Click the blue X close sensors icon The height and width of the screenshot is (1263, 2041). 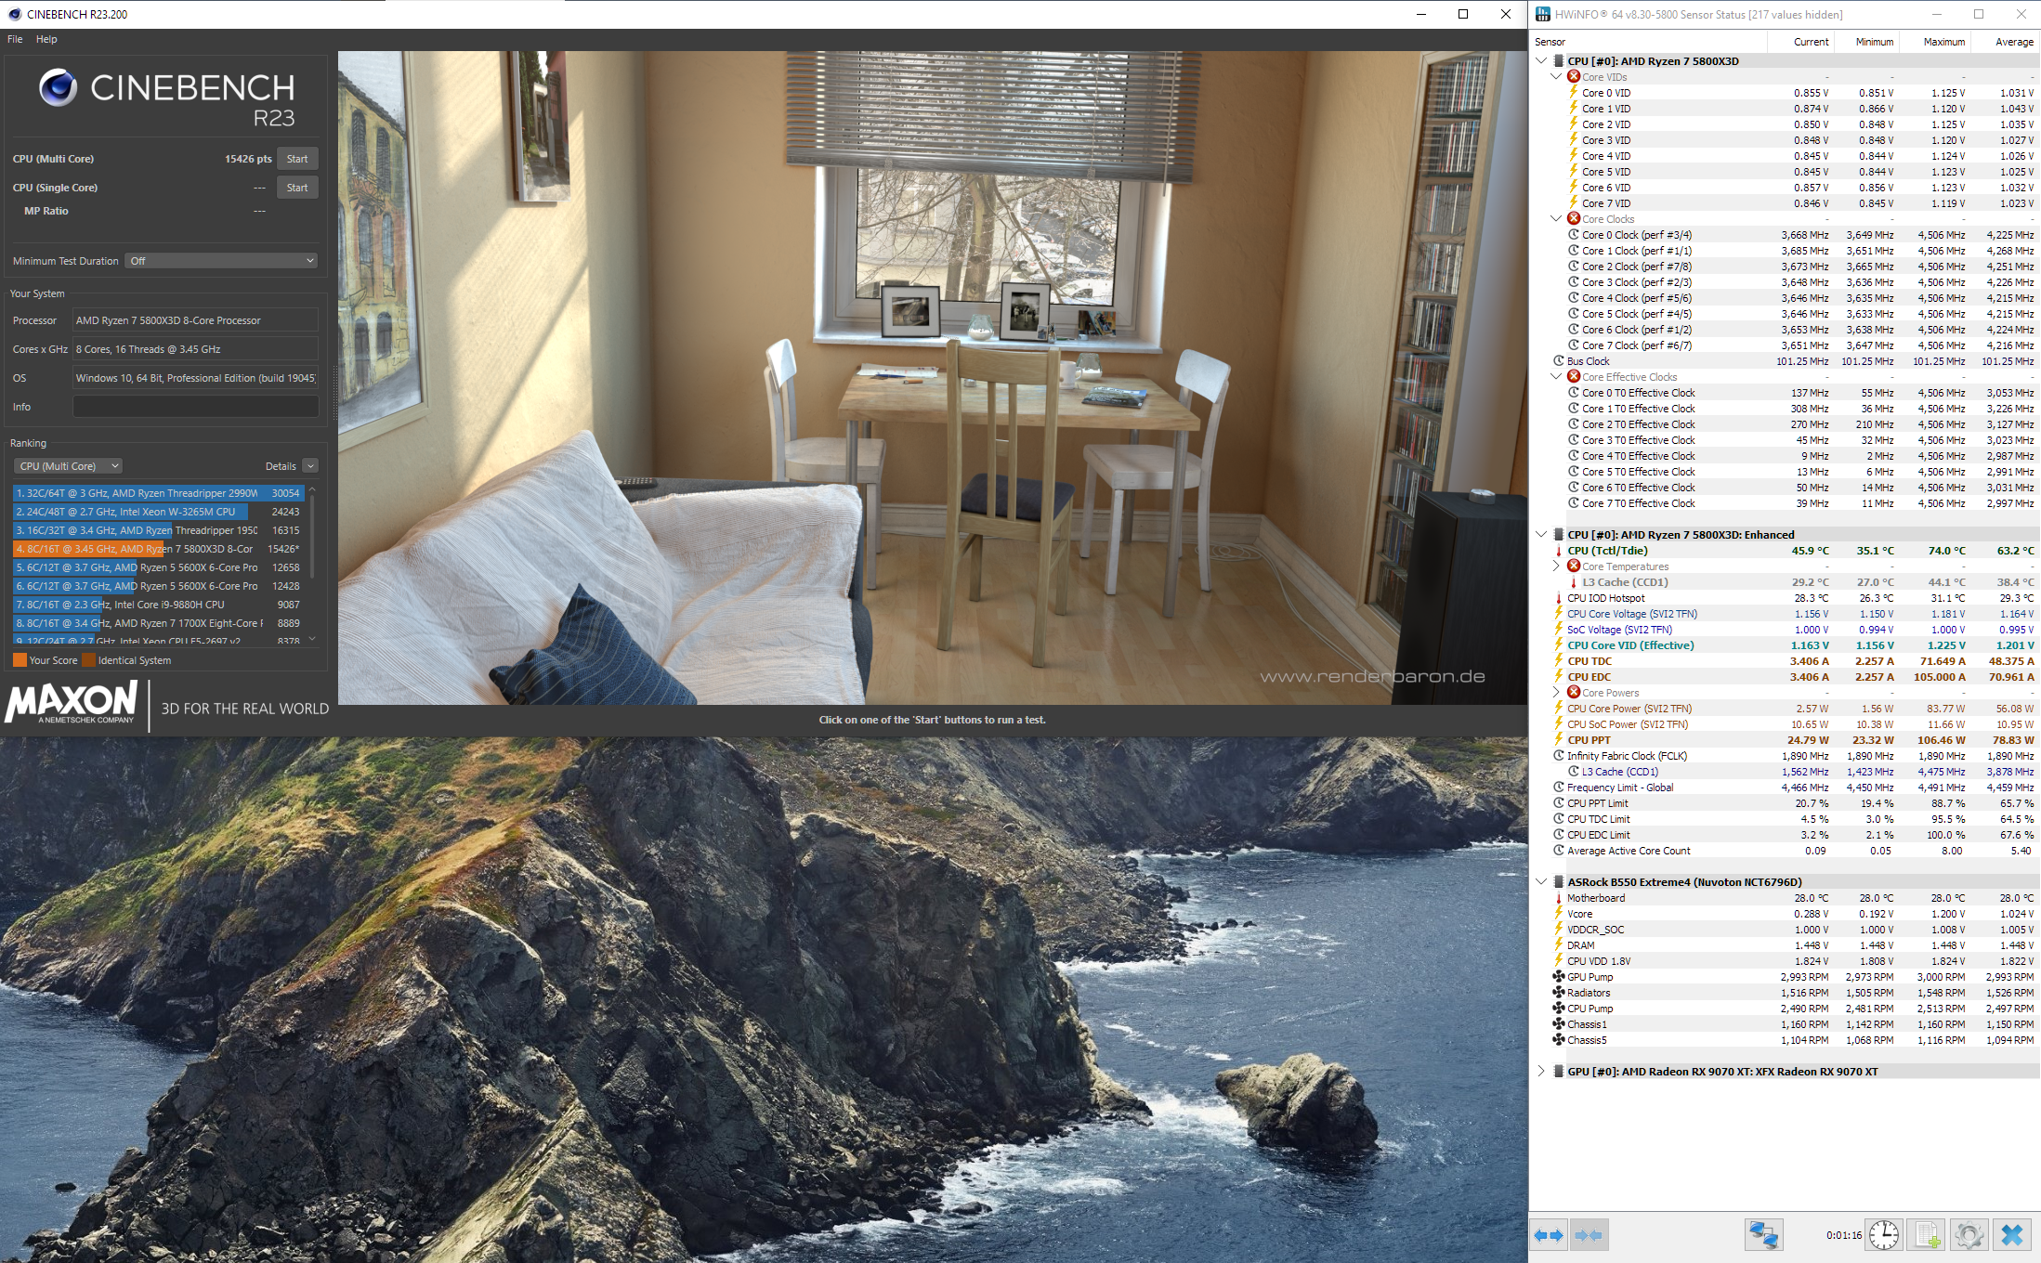(x=2012, y=1235)
